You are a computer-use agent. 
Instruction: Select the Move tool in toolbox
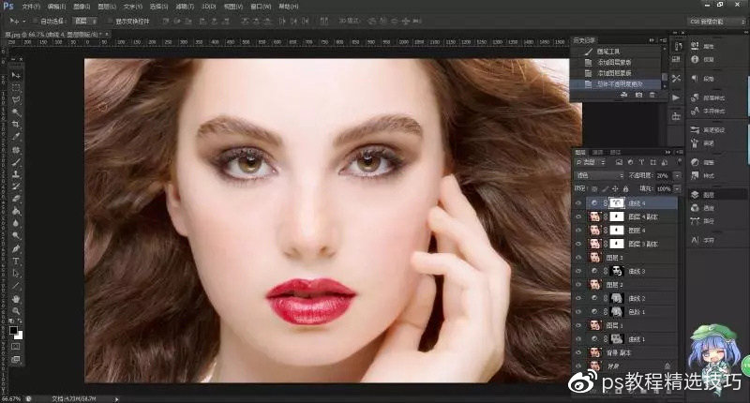[17, 74]
